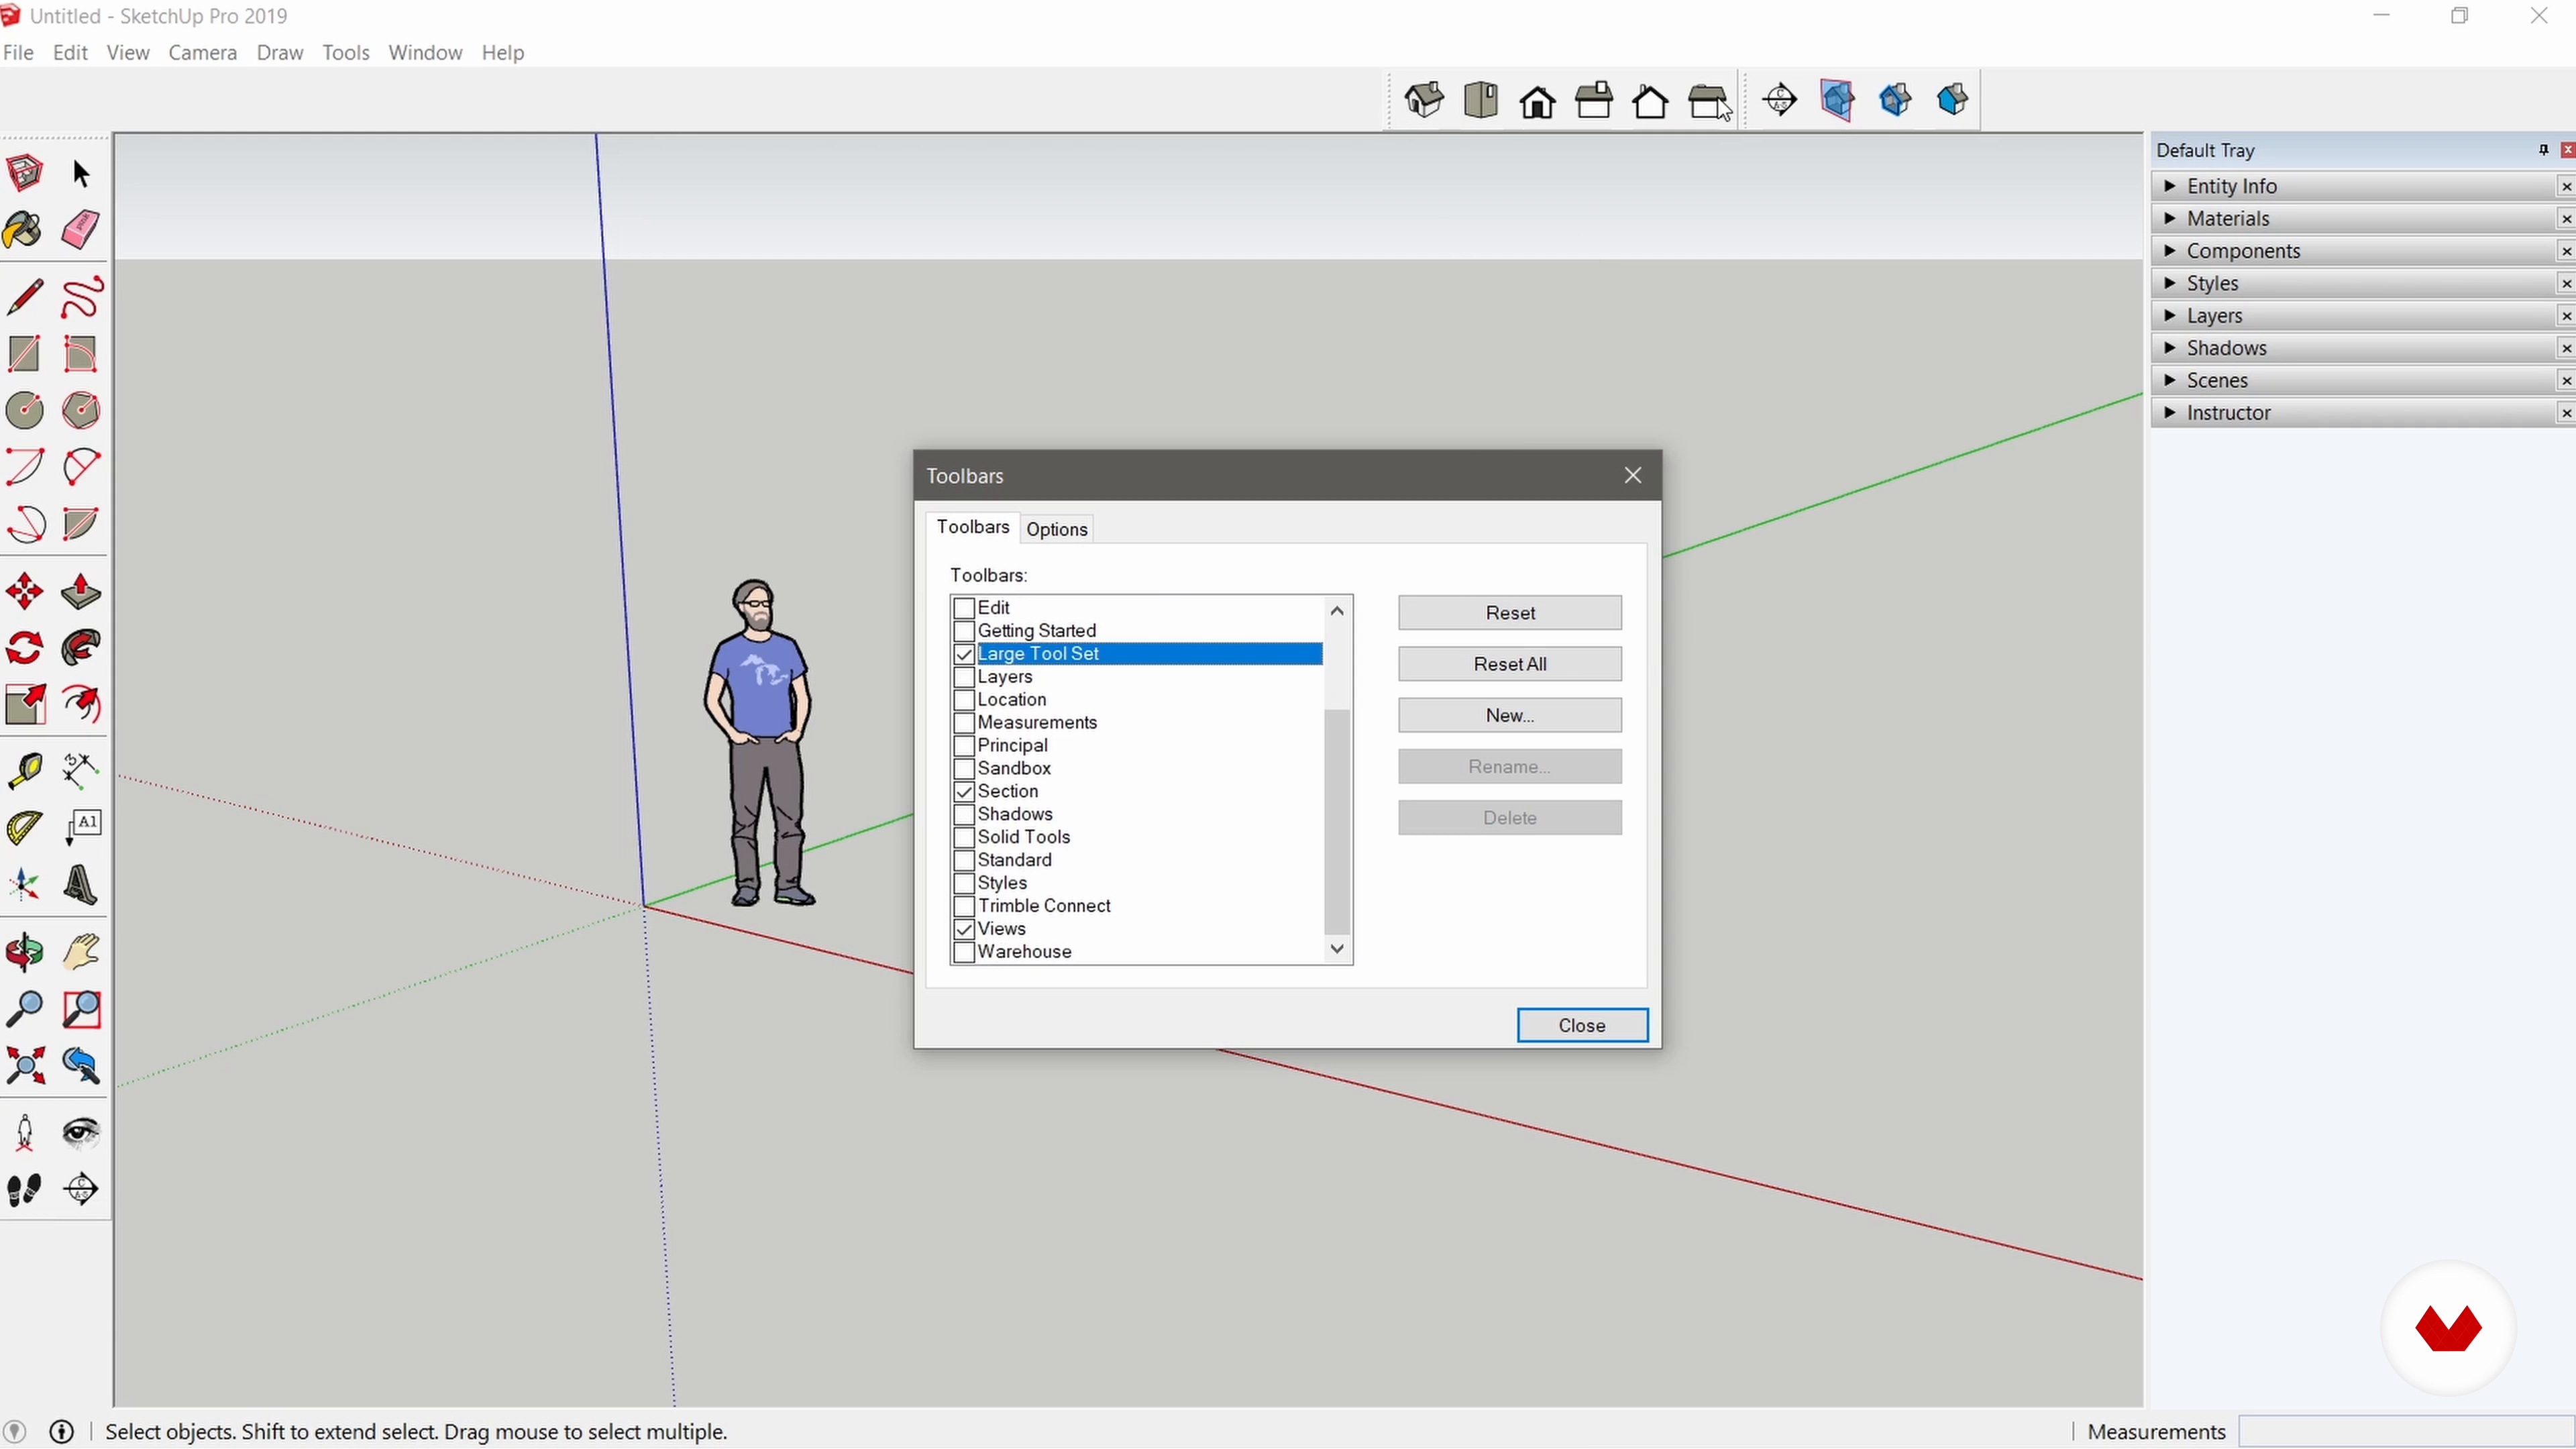Open the Window menu
The height and width of the screenshot is (1449, 2576).
pyautogui.click(x=425, y=52)
